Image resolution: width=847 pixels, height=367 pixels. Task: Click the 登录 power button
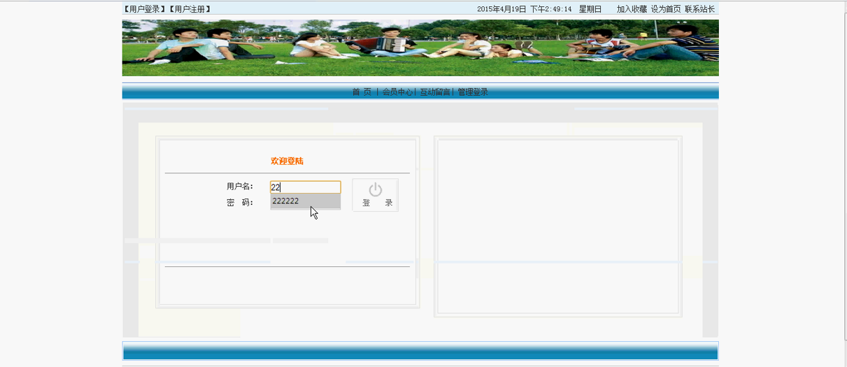[376, 195]
